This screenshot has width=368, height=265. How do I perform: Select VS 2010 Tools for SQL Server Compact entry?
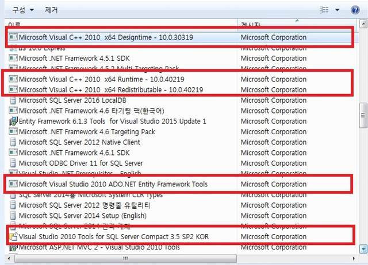click(114, 237)
